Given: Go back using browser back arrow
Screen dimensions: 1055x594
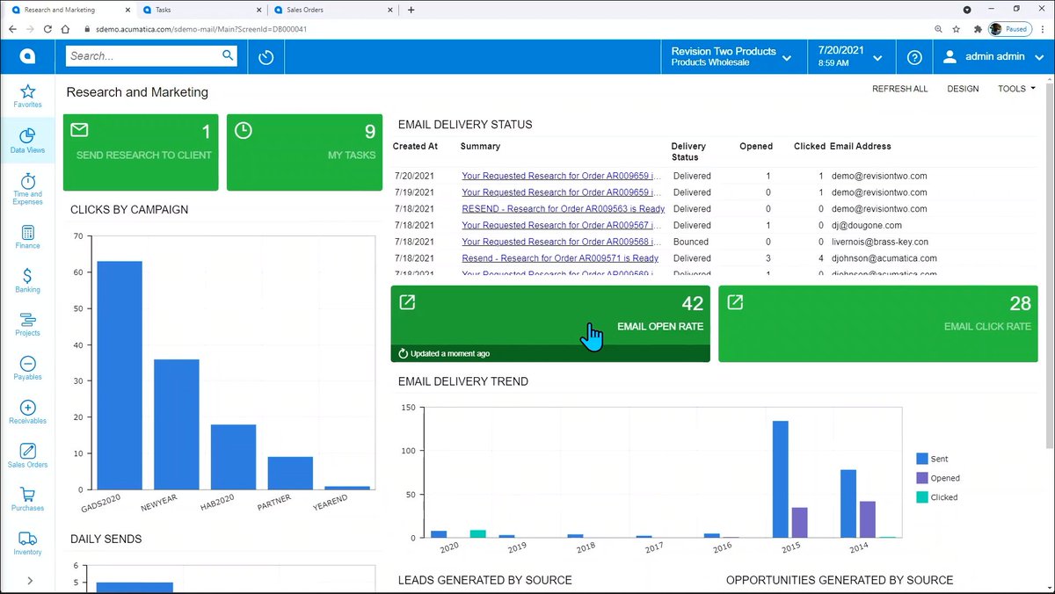Looking at the screenshot, I should (x=13, y=28).
